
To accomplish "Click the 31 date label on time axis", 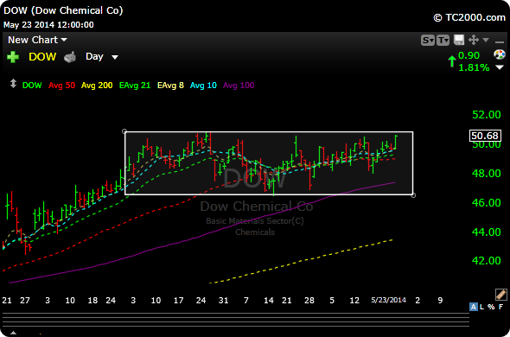I will [x=223, y=300].
